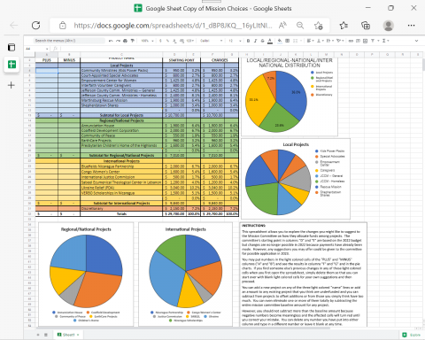Viewport: 425px width, 340px height.
Task: Open the font size dropdown
Action: [x=236, y=41]
